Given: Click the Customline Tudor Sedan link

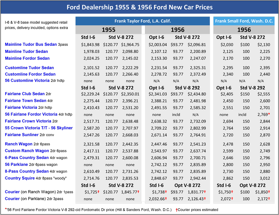Looking at the screenshot, I should pyautogui.click(x=29, y=68).
